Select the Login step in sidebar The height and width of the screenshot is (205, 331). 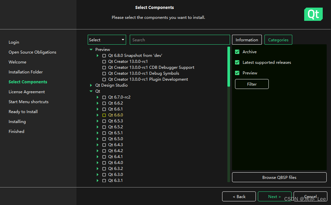[x=14, y=42]
